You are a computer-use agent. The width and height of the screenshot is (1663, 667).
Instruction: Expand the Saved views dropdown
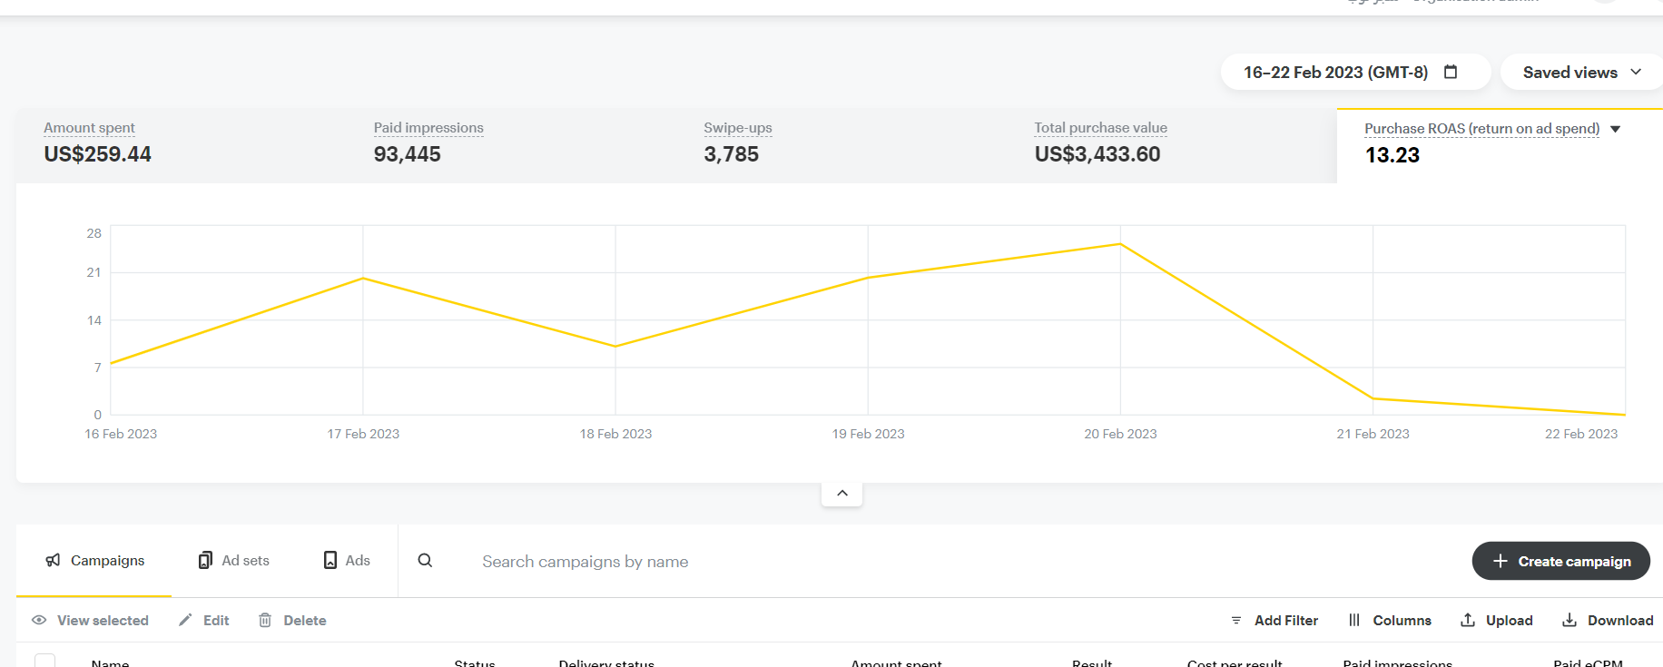(x=1581, y=73)
